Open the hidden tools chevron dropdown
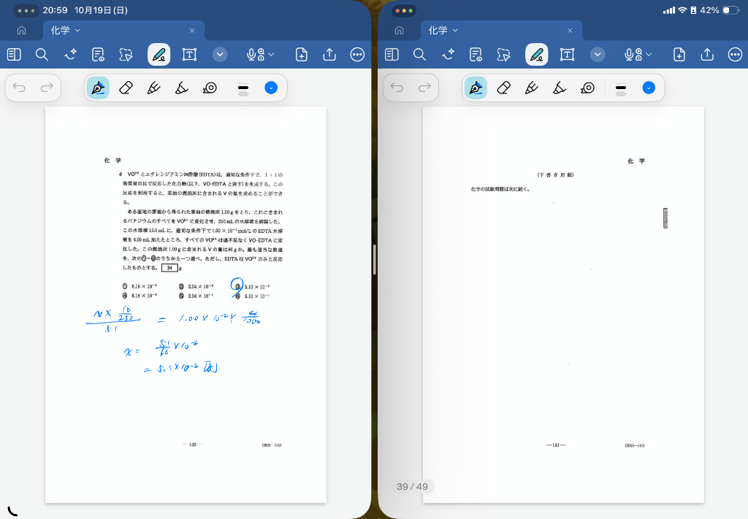 (220, 54)
